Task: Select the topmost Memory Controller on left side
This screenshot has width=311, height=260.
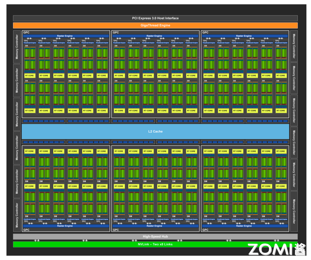Action: tap(17, 47)
